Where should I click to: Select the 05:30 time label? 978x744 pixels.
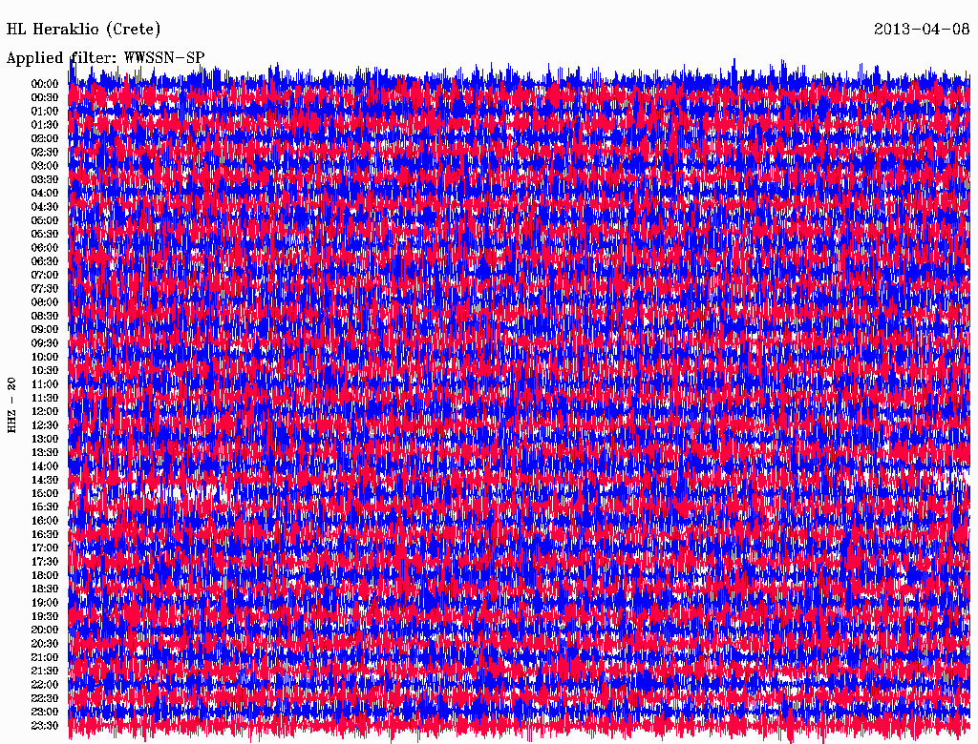(x=44, y=234)
